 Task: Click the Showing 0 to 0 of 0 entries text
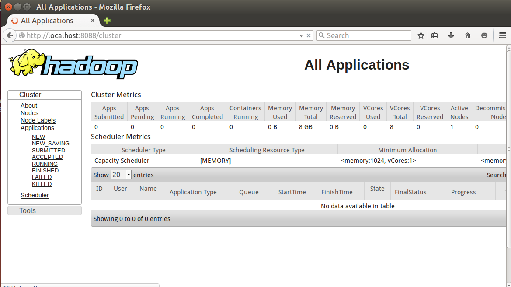(132, 219)
